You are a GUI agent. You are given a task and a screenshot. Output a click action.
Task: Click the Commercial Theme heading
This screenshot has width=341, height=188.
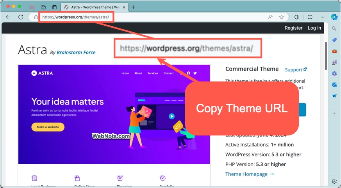pos(252,69)
